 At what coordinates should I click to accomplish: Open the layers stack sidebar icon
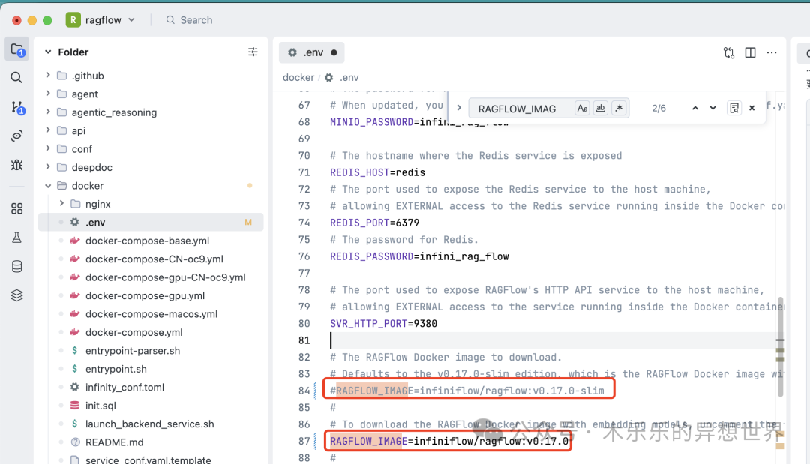(x=16, y=295)
